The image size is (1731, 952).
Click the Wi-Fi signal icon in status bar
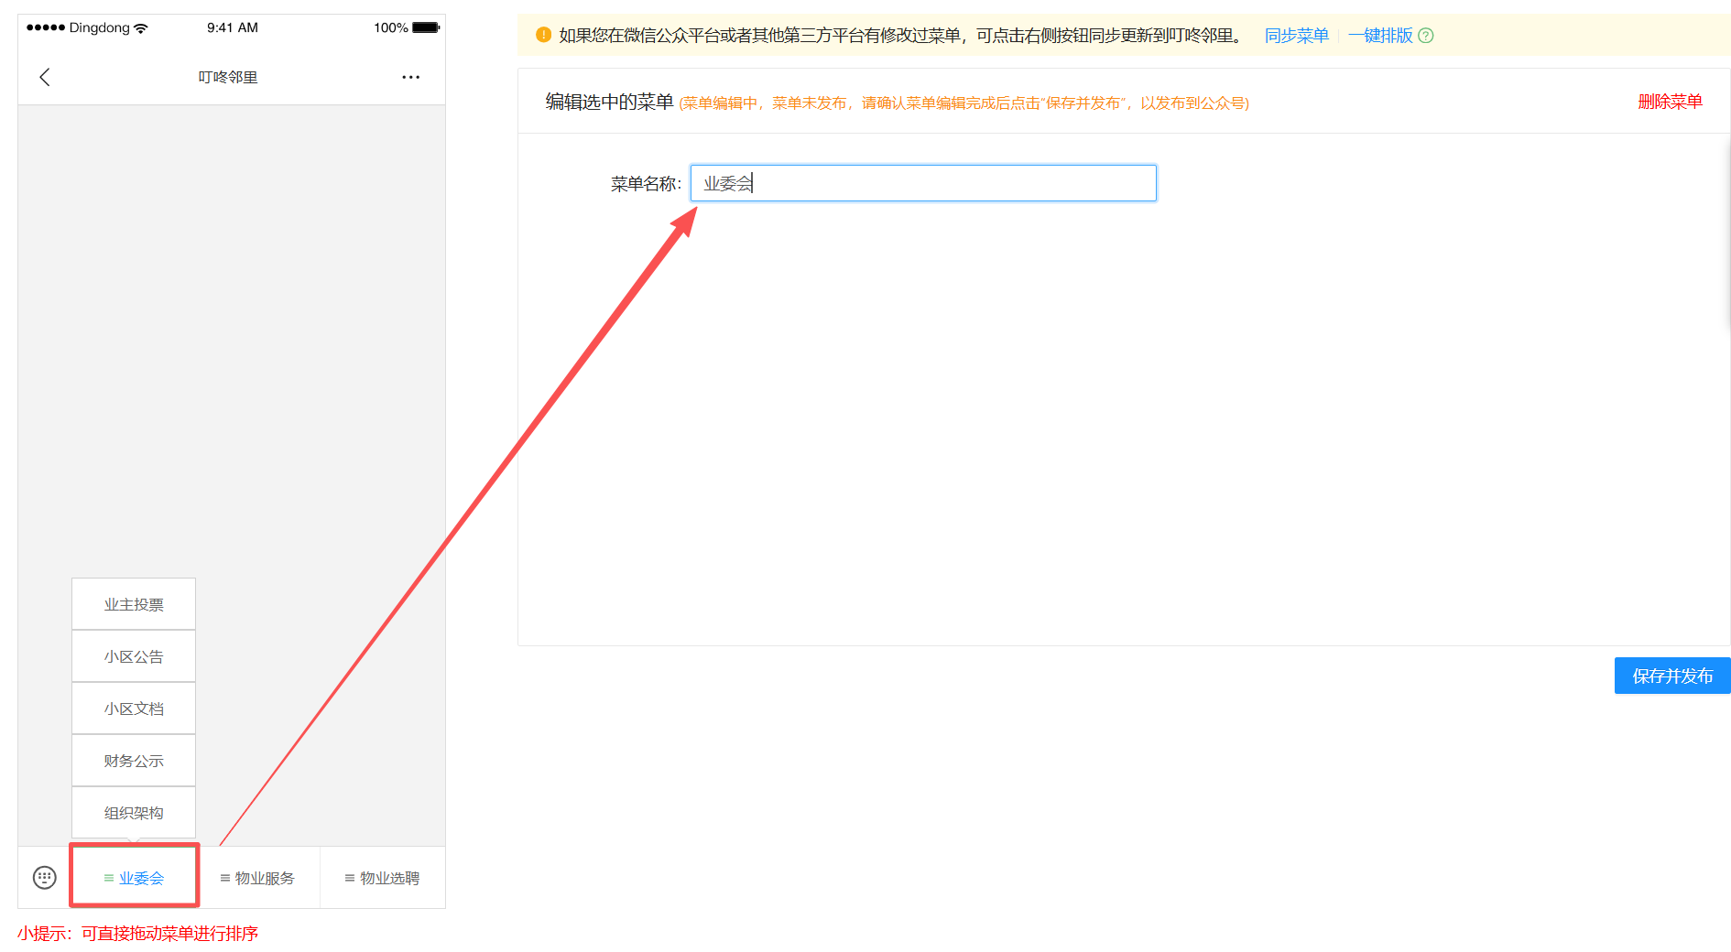(141, 28)
